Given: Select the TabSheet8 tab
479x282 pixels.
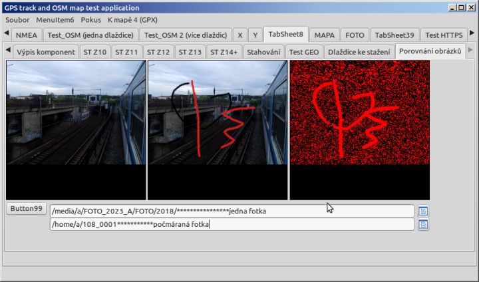Looking at the screenshot, I should pyautogui.click(x=285, y=34).
